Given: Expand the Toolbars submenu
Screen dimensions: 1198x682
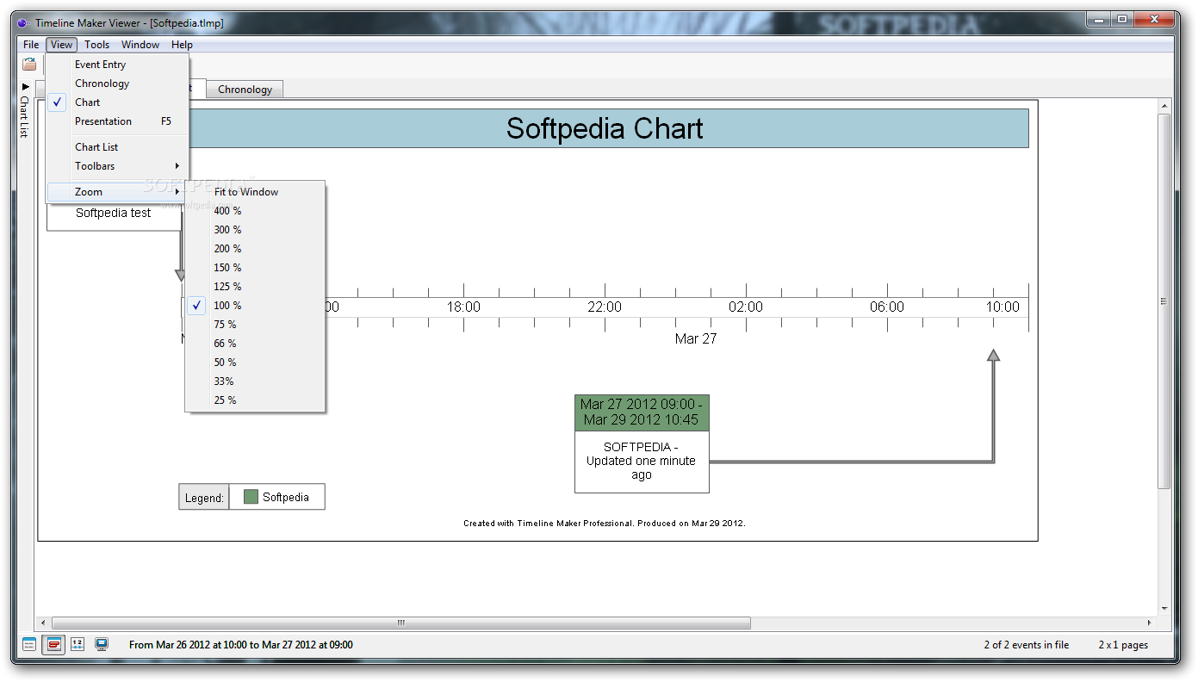Looking at the screenshot, I should click(x=117, y=166).
